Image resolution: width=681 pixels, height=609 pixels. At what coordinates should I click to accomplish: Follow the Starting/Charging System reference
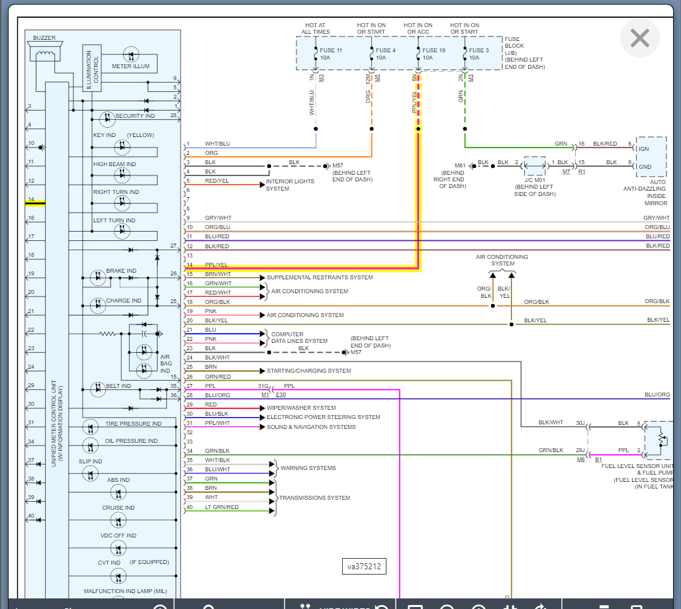[x=308, y=371]
